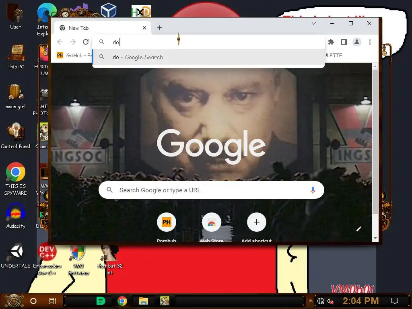
Task: Select 'do - Google Search' suggestion
Action: (x=209, y=57)
